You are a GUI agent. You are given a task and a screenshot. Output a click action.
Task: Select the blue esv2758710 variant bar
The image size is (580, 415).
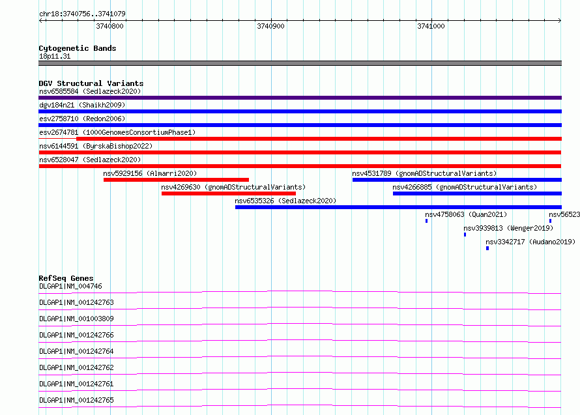click(x=300, y=125)
